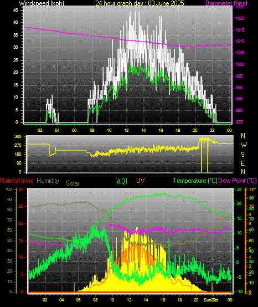This screenshot has height=307, width=258.
Task: Click the Barometer (hpa) axis title
Action: pos(226,3)
